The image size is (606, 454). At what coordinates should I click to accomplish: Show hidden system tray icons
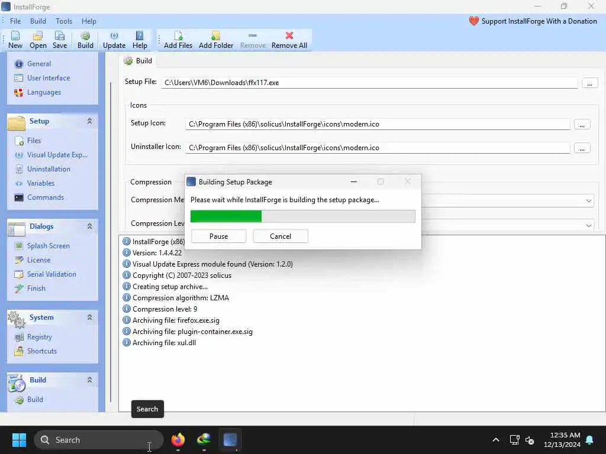pyautogui.click(x=496, y=440)
